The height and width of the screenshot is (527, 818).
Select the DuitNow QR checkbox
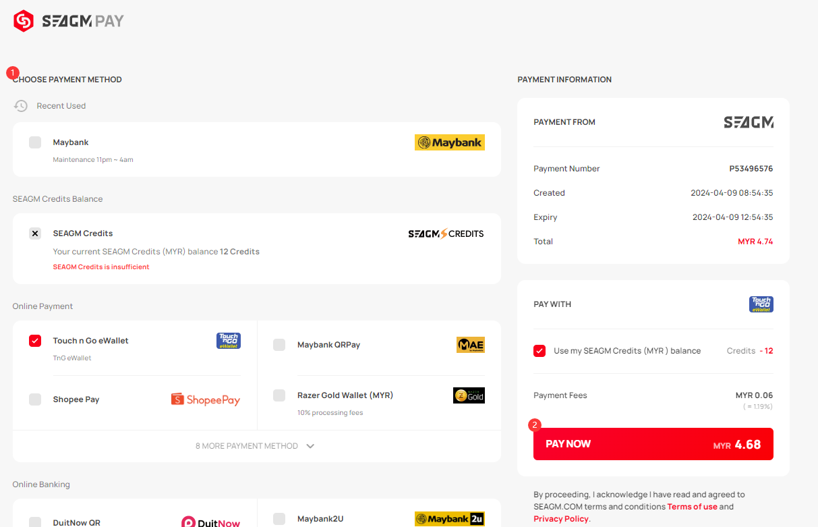tap(35, 522)
